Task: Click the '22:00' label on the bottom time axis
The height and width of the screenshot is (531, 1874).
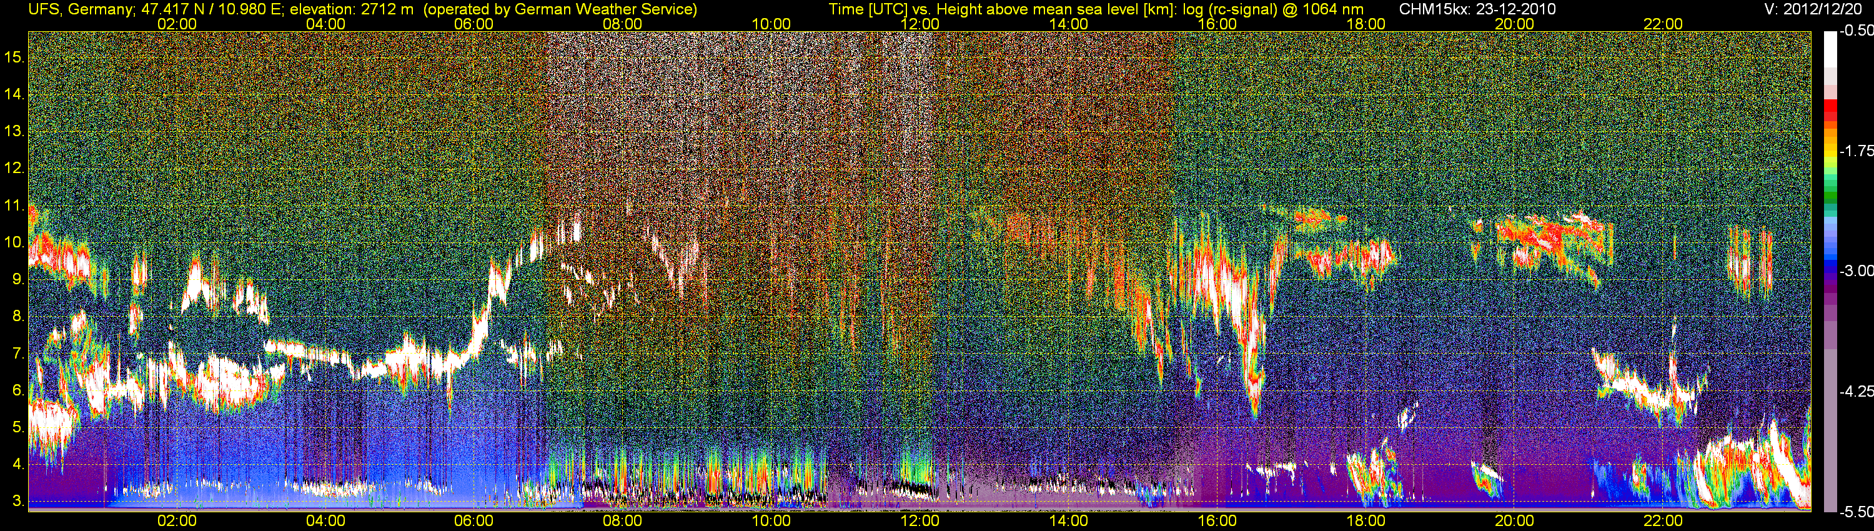Action: (x=1663, y=522)
